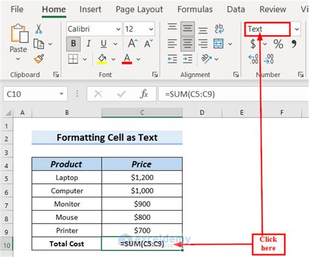Click the Copy icon
The image size is (309, 257).
38,44
